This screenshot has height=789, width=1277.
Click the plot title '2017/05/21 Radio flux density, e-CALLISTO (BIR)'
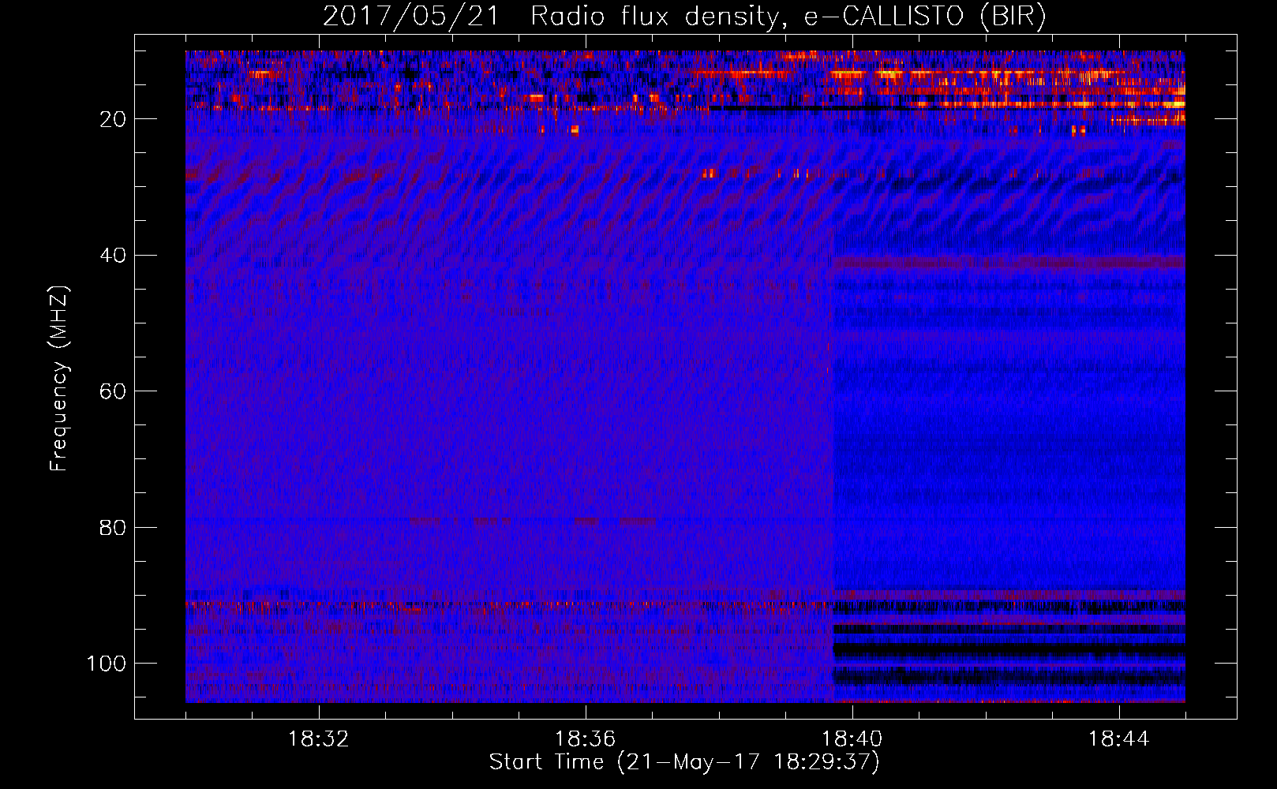coord(684,17)
